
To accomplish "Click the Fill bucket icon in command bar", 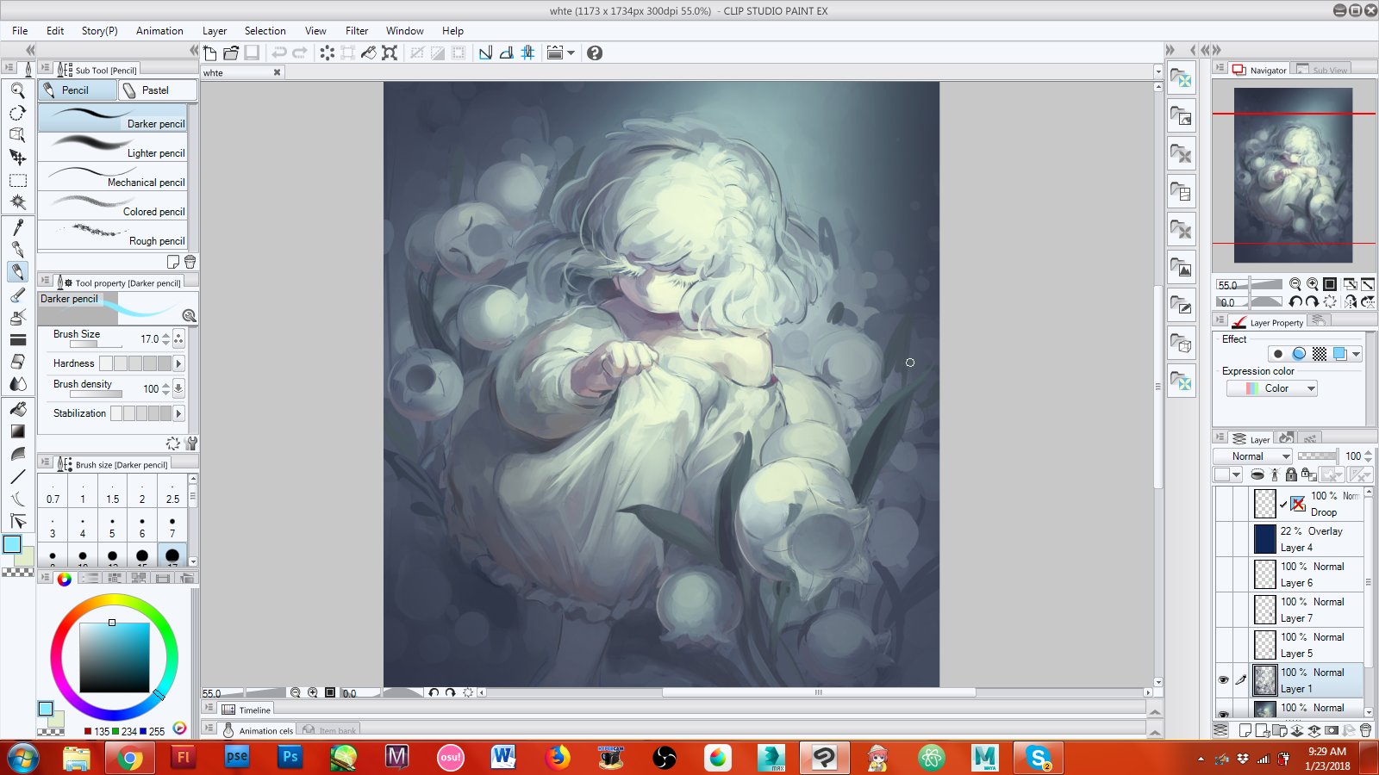I will [x=368, y=53].
